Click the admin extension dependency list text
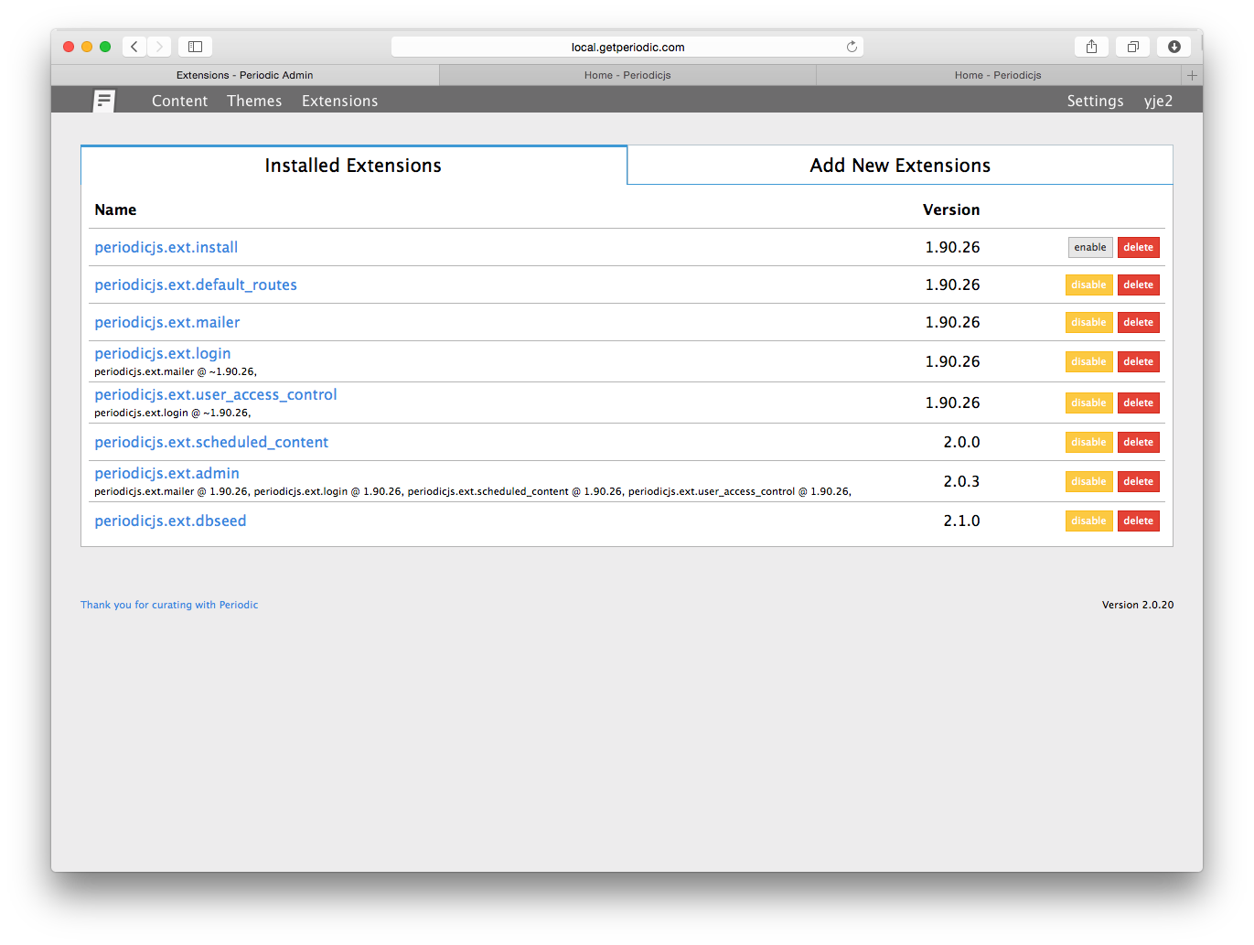 click(473, 491)
